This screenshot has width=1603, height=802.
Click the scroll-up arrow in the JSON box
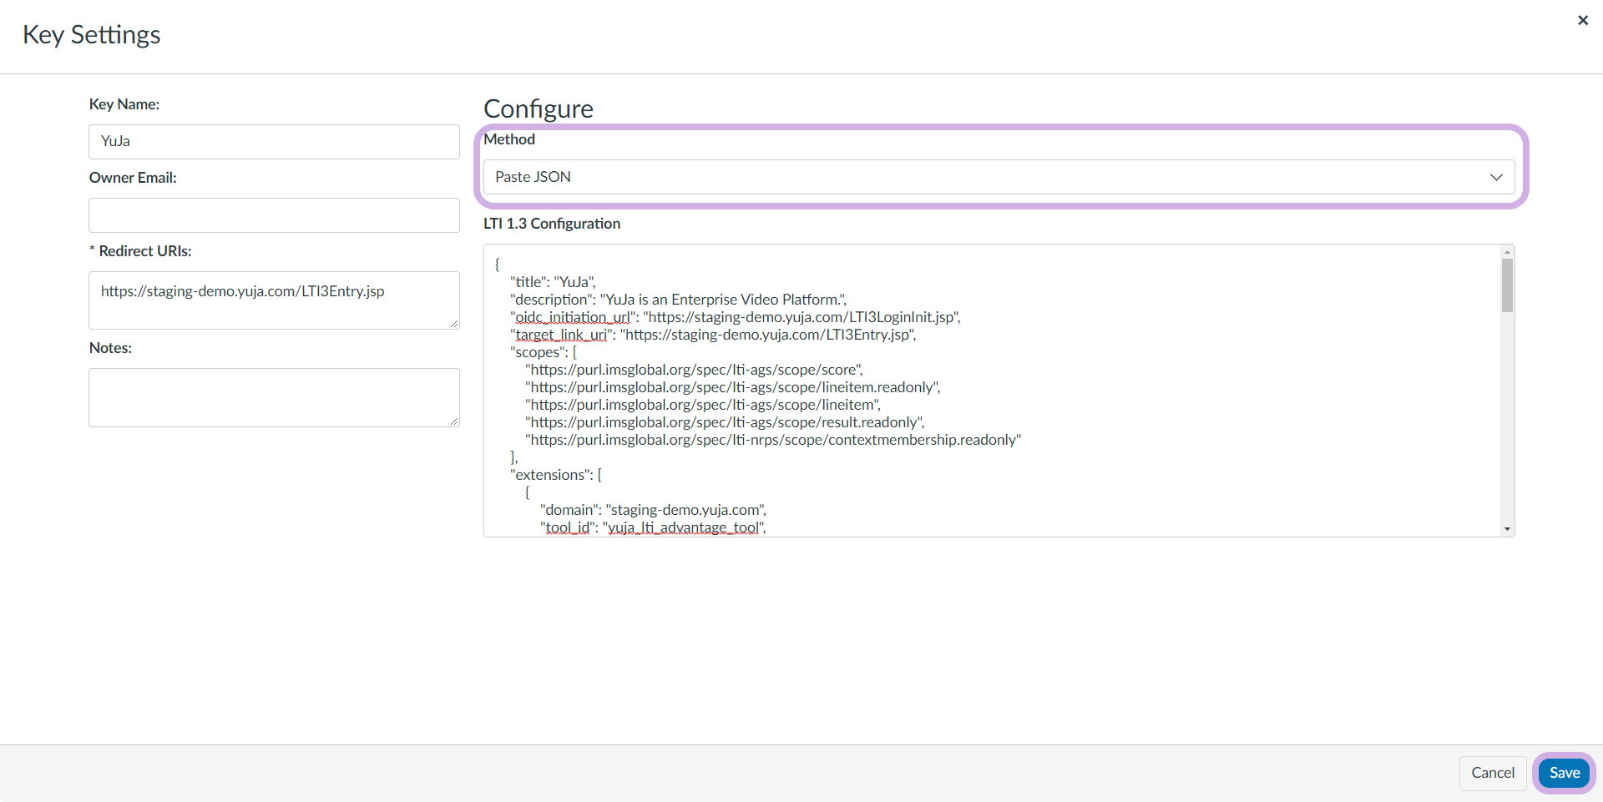(1507, 252)
